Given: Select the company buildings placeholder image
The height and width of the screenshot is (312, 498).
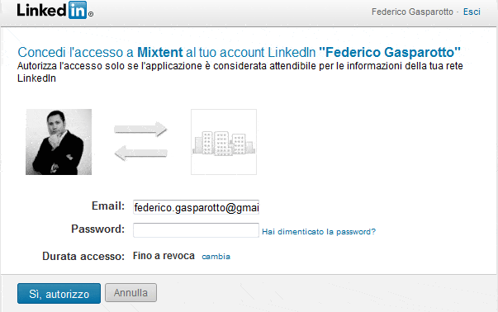Looking at the screenshot, I should coord(224,142).
